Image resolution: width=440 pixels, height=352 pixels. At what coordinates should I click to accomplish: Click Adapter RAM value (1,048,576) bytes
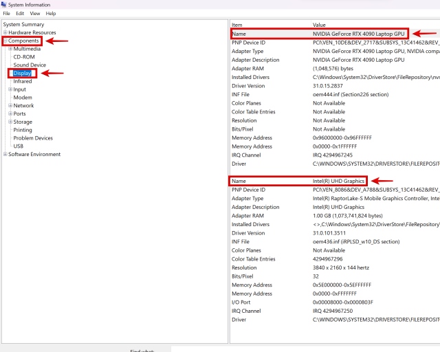coord(333,69)
